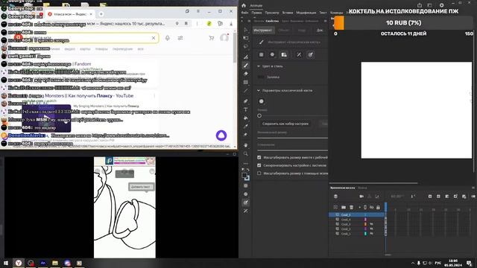This screenshot has height=268, width=477.
Task: Show hidden layer Слой_2 via its eye icon
Action: (x=371, y=229)
